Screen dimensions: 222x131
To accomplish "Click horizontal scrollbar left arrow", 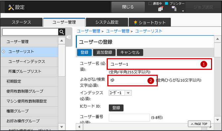I will coord(79,127).
